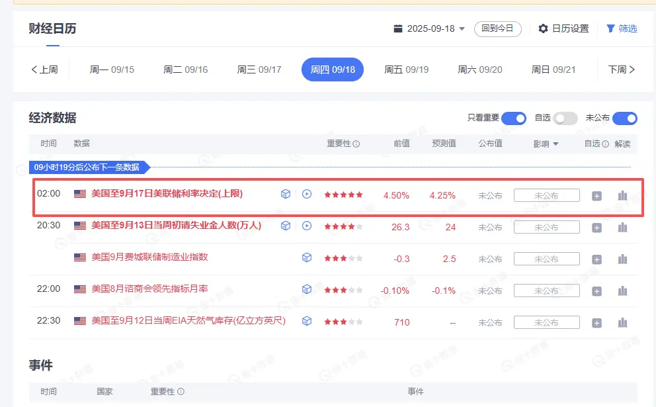
Task: Click the 筛选 funnel filter icon
Action: pos(611,28)
